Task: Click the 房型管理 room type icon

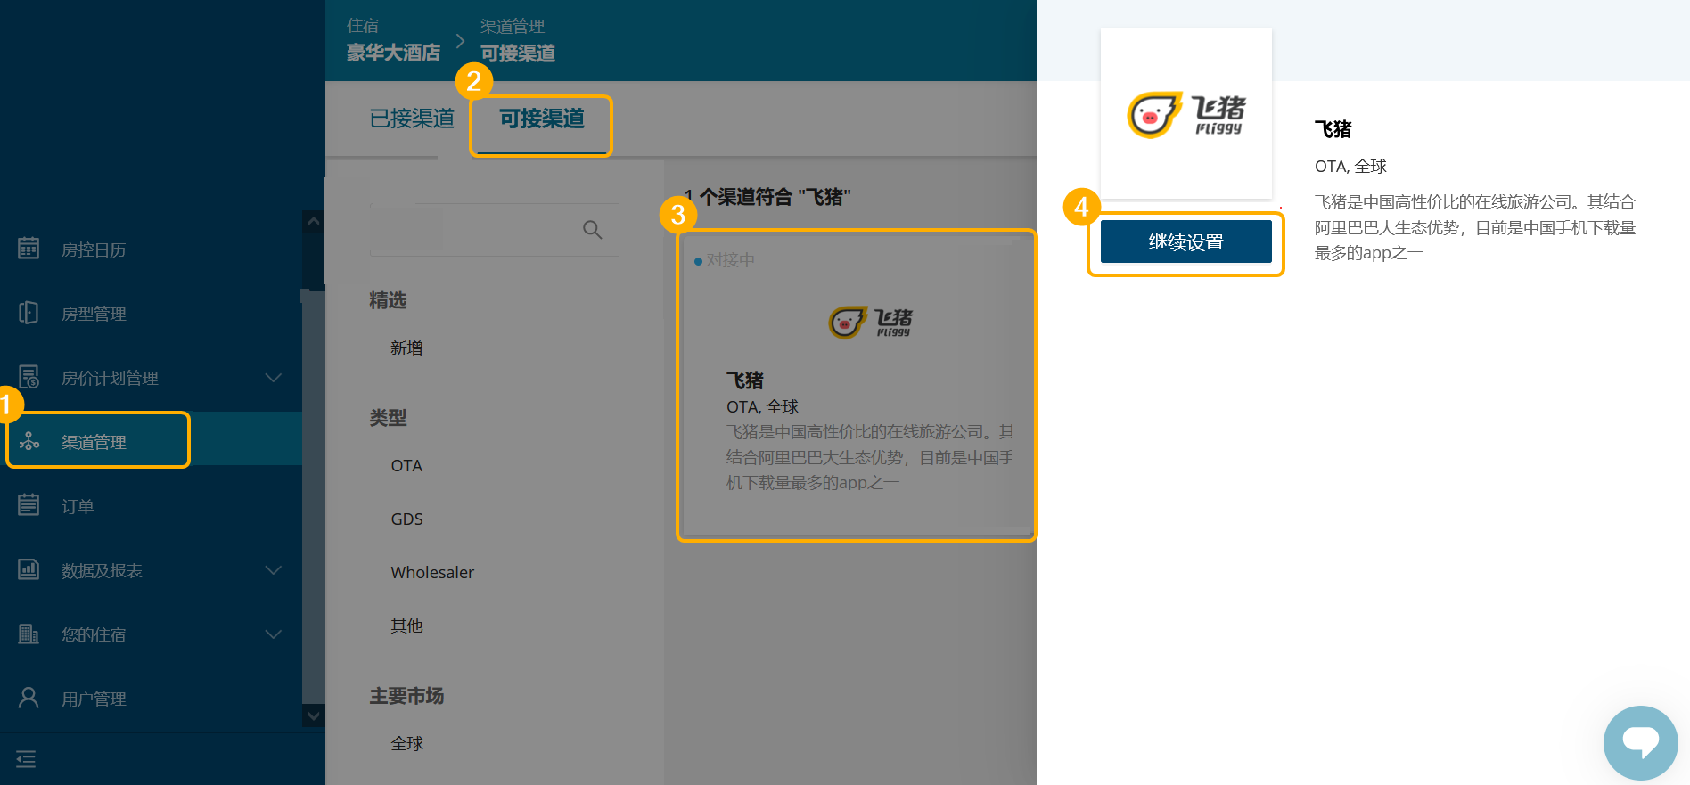Action: click(29, 313)
